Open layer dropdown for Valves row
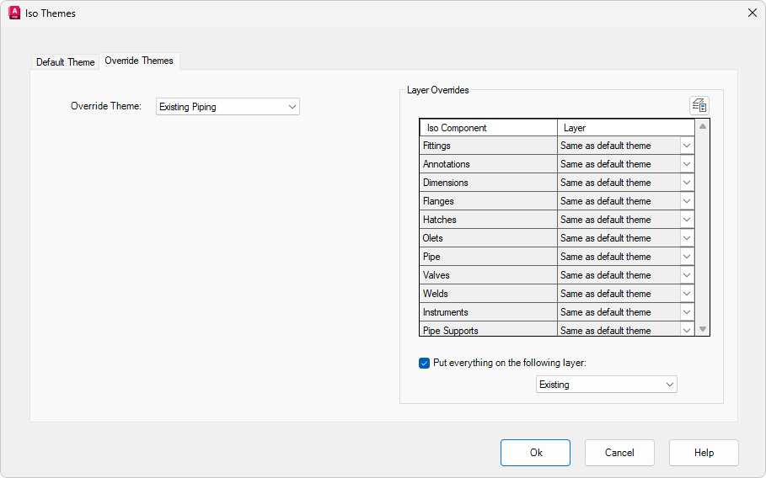Viewport: 766px width, 478px height. (x=687, y=275)
